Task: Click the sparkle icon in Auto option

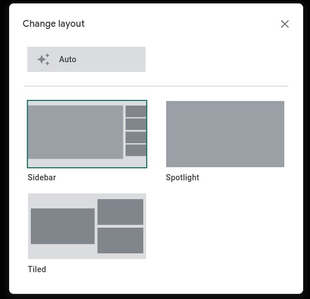Action: [43, 59]
